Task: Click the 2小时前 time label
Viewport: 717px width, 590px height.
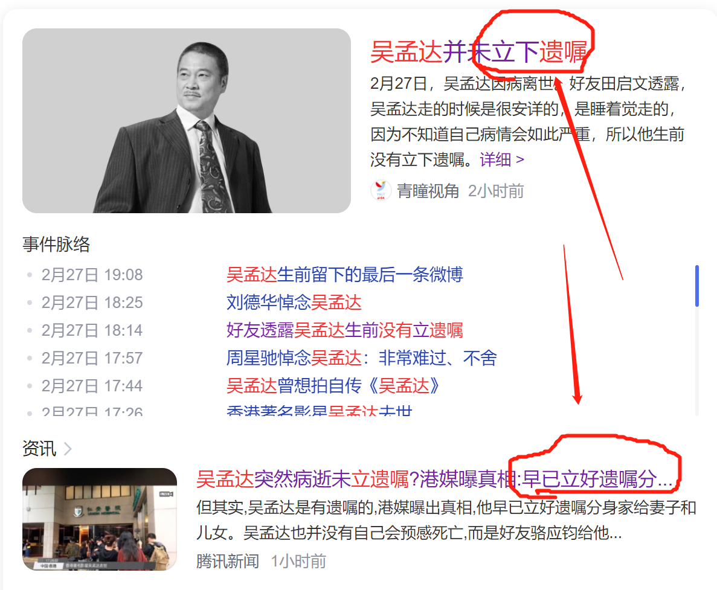Action: (x=496, y=191)
